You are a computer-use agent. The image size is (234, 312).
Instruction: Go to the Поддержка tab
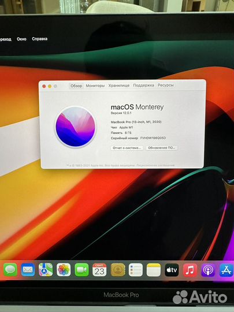(x=143, y=86)
